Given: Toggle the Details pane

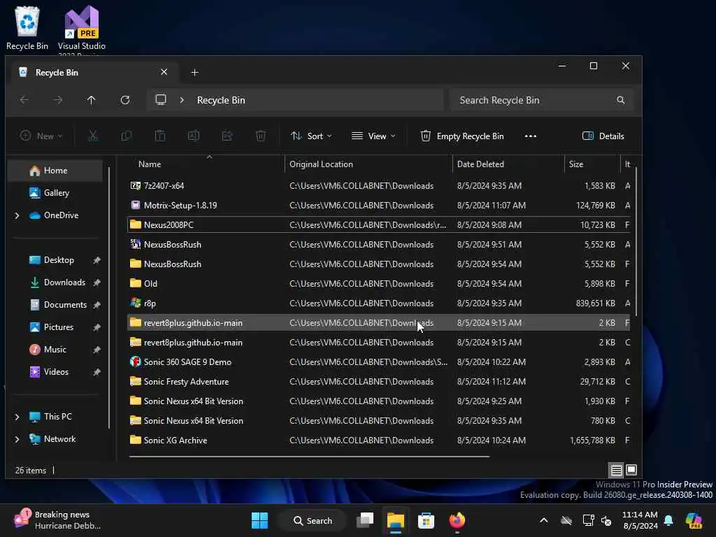Looking at the screenshot, I should (603, 136).
